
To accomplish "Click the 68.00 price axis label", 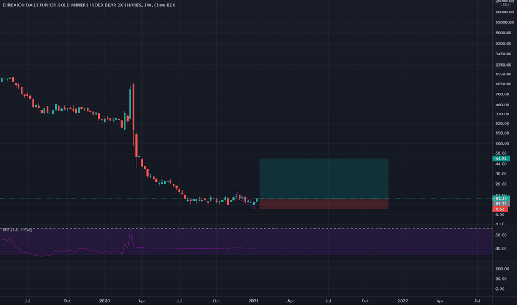I will click(x=501, y=153).
